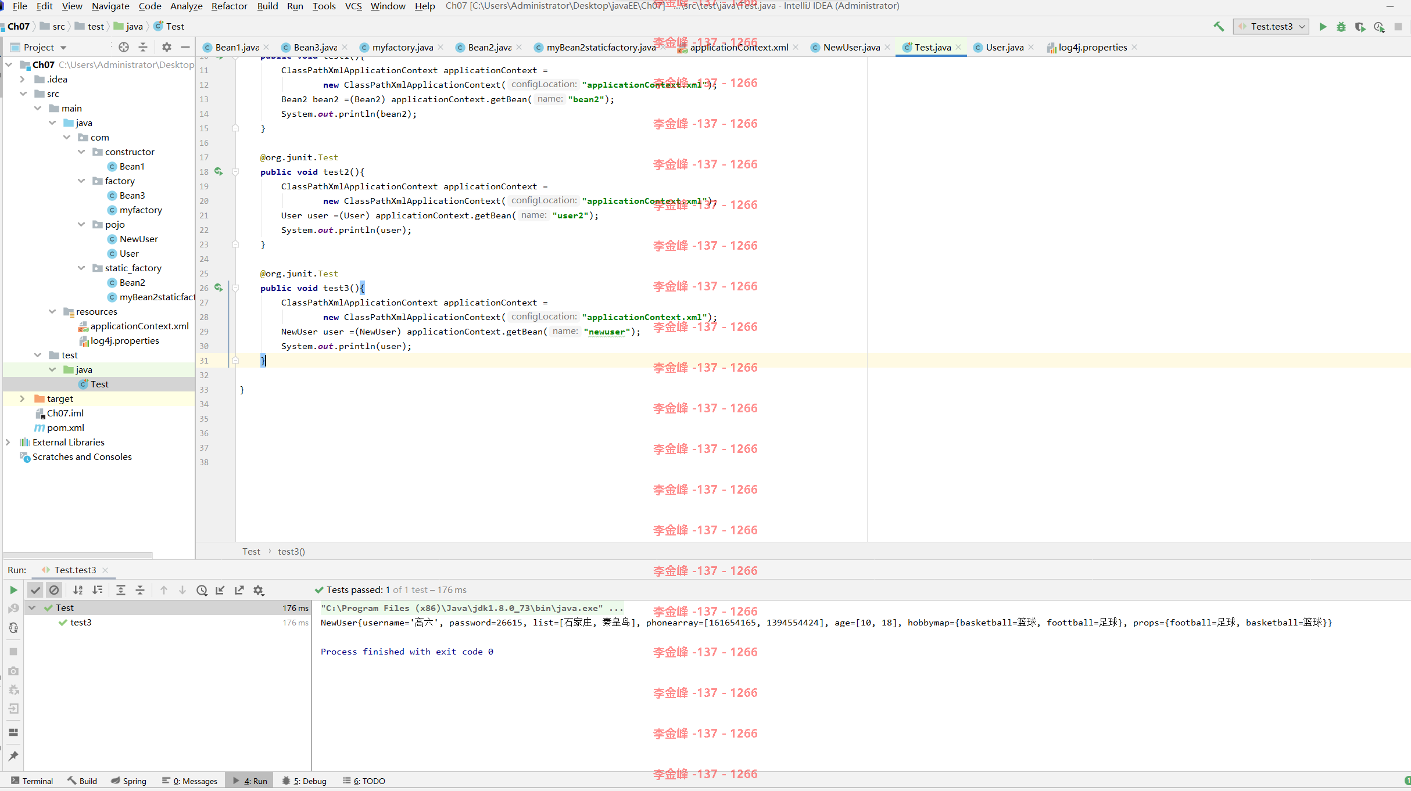1411x791 pixels.
Task: Toggle Show Ignored tests button
Action: tap(54, 590)
